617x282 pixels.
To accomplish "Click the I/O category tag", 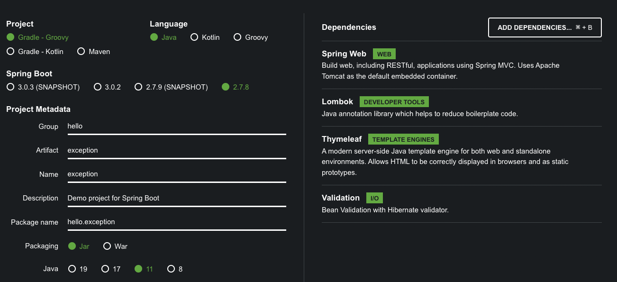I will tap(375, 198).
